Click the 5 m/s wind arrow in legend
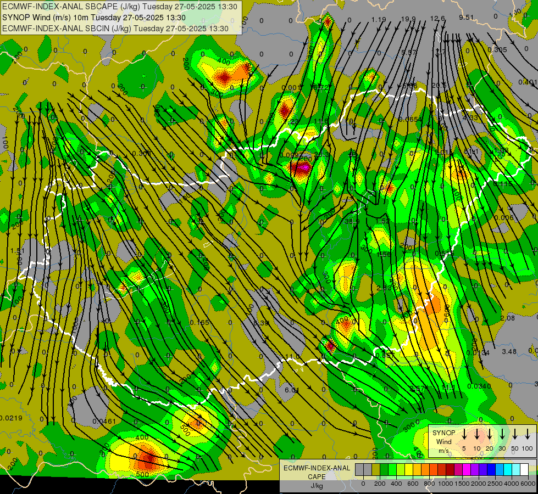538x494 pixels. [464, 434]
